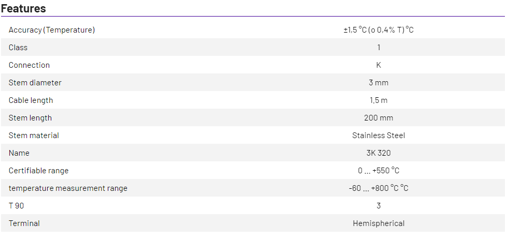Select the Accuracy (Temperature) label
Viewport: 507px width, 240px height.
pyautogui.click(x=52, y=30)
